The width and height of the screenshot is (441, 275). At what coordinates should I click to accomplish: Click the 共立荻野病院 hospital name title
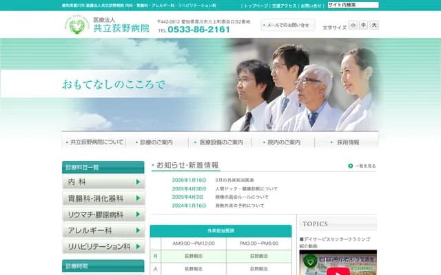121,28
